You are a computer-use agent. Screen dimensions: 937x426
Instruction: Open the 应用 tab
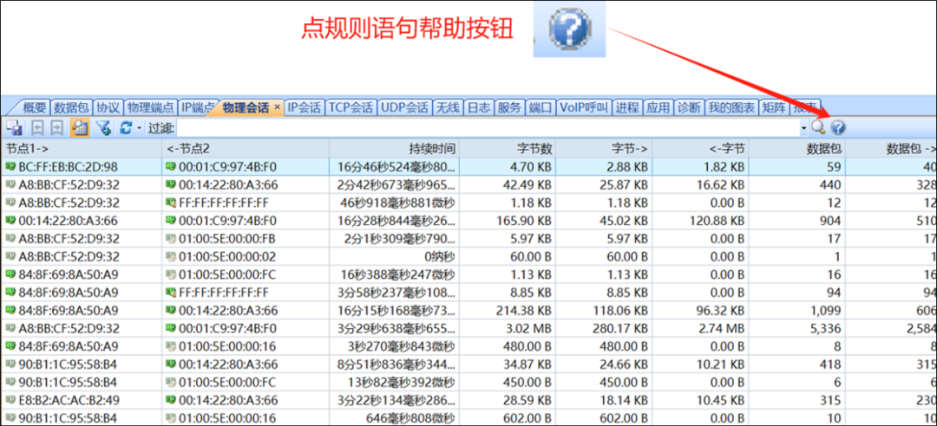click(x=659, y=108)
